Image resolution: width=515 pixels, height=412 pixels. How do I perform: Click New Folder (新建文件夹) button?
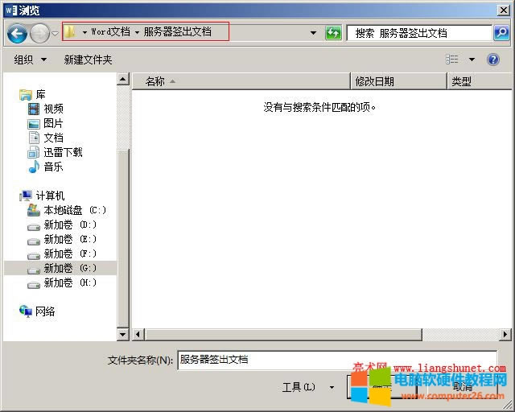click(88, 60)
